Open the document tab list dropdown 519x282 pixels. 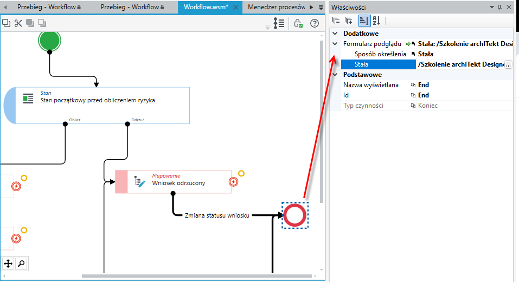(x=321, y=7)
